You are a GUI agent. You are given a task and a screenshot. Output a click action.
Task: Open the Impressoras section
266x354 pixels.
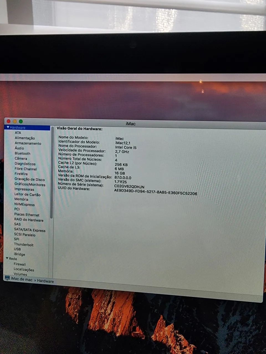tap(24, 189)
